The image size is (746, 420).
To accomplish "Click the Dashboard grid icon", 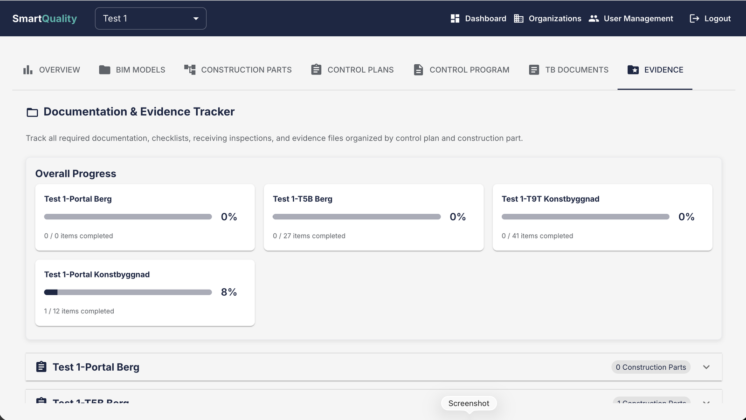I will pos(455,19).
